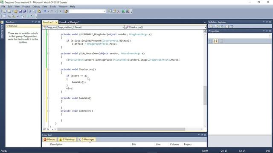The height and width of the screenshot is (153, 273).
Task: Click the Add New Item toolbar icon
Action: (x=9, y=11)
